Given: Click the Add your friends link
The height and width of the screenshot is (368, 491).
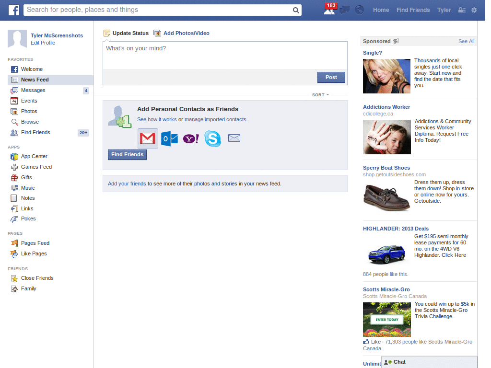Looking at the screenshot, I should click(127, 184).
